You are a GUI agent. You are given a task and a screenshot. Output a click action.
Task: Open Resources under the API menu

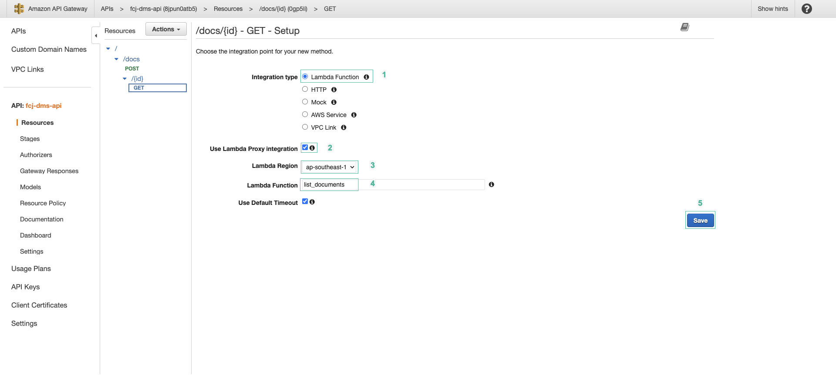[x=37, y=123]
